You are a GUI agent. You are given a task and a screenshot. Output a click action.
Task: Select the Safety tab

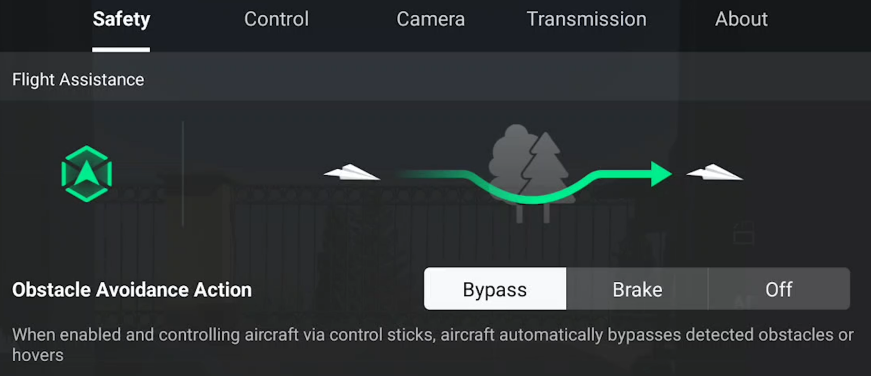pyautogui.click(x=121, y=19)
